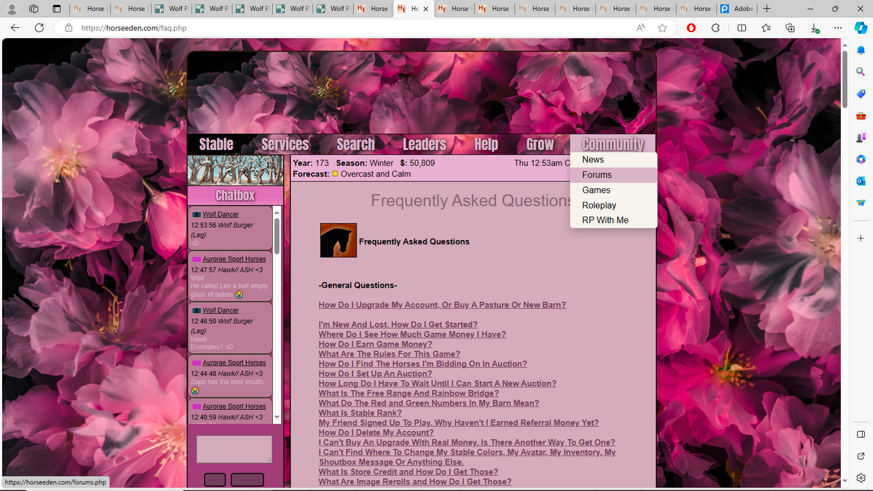This screenshot has width=873, height=491.
Task: Open the Grow dropdown in the navigation bar
Action: 539,144
